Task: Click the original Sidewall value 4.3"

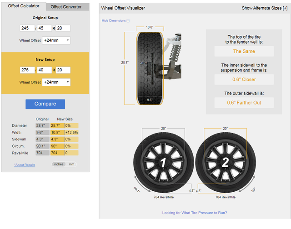Action: pyautogui.click(x=42, y=139)
